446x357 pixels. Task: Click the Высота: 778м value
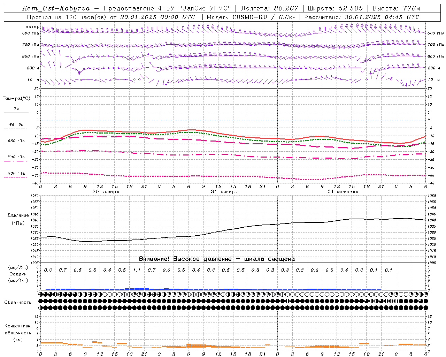(397, 8)
